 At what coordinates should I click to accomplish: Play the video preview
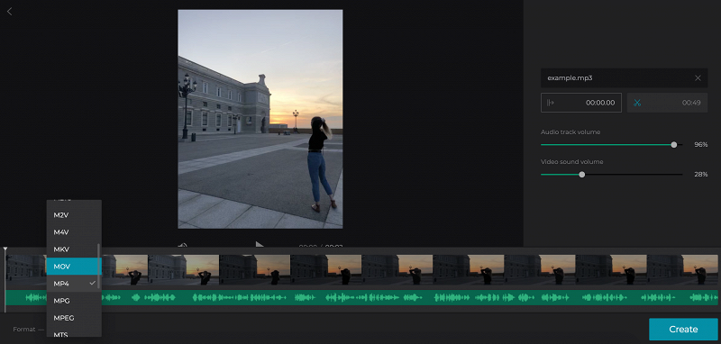pos(260,245)
